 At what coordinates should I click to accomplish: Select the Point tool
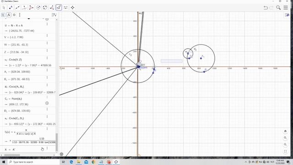(x=11, y=8)
